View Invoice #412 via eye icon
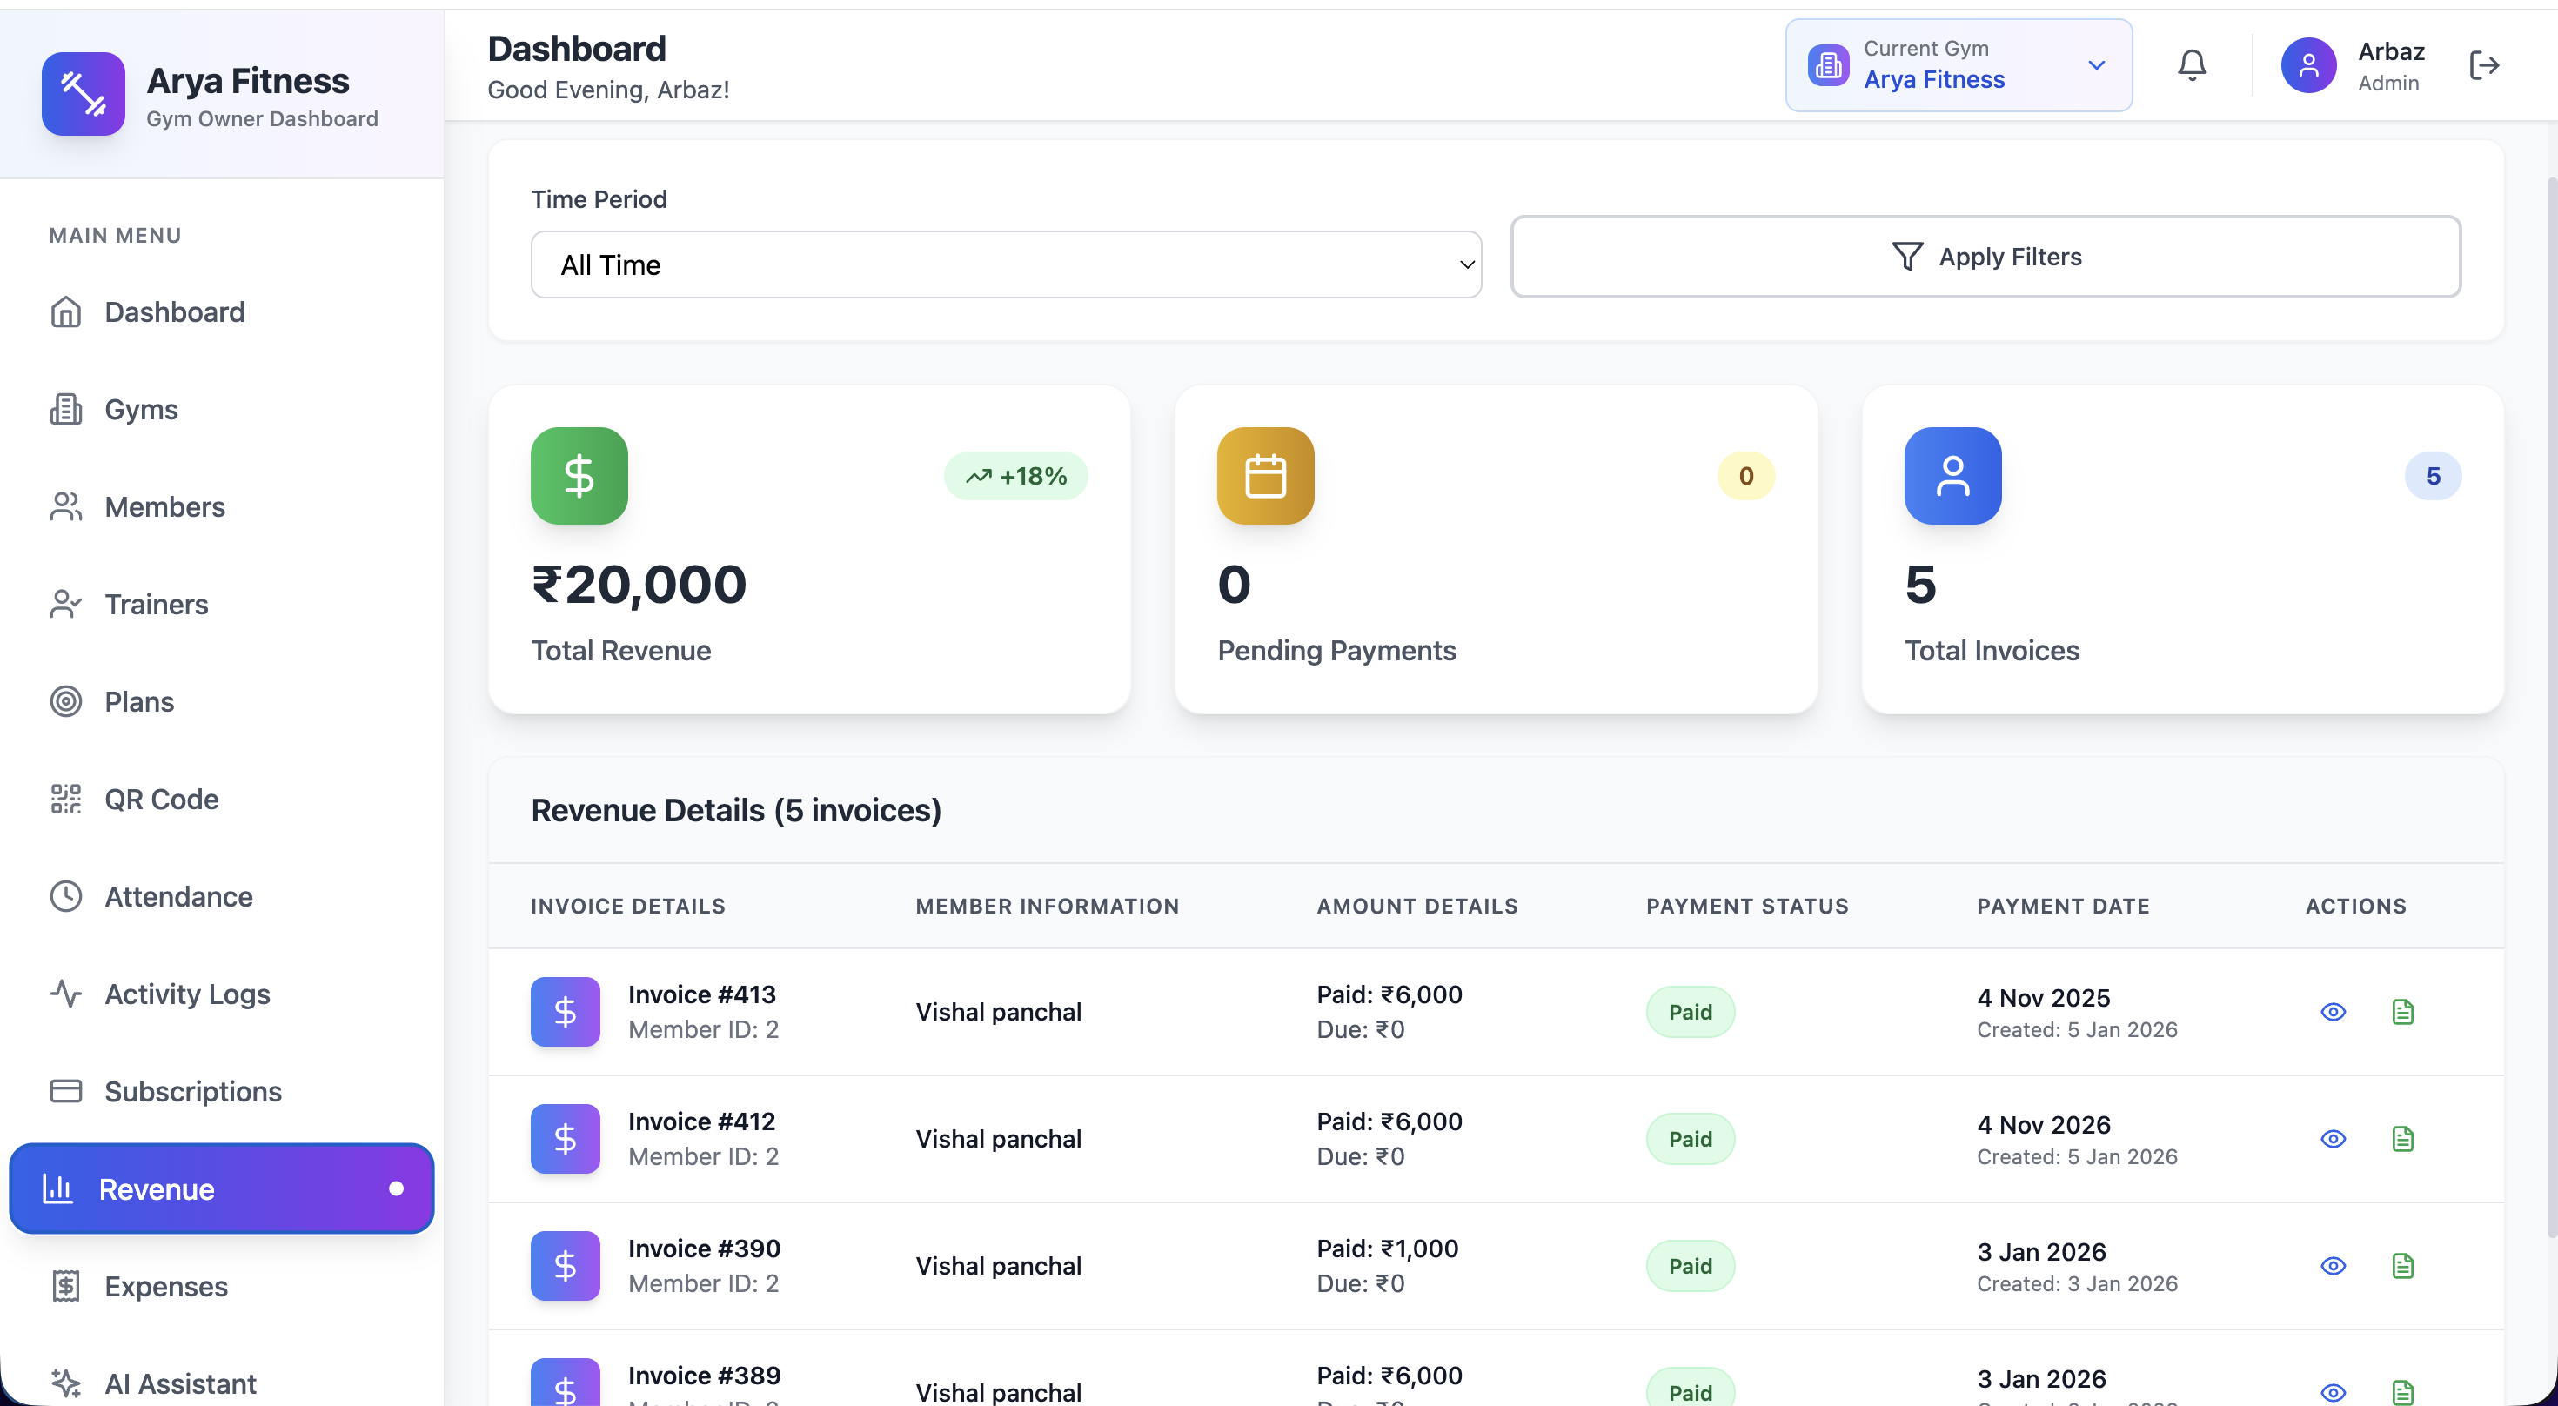The width and height of the screenshot is (2558, 1406). 2333,1139
